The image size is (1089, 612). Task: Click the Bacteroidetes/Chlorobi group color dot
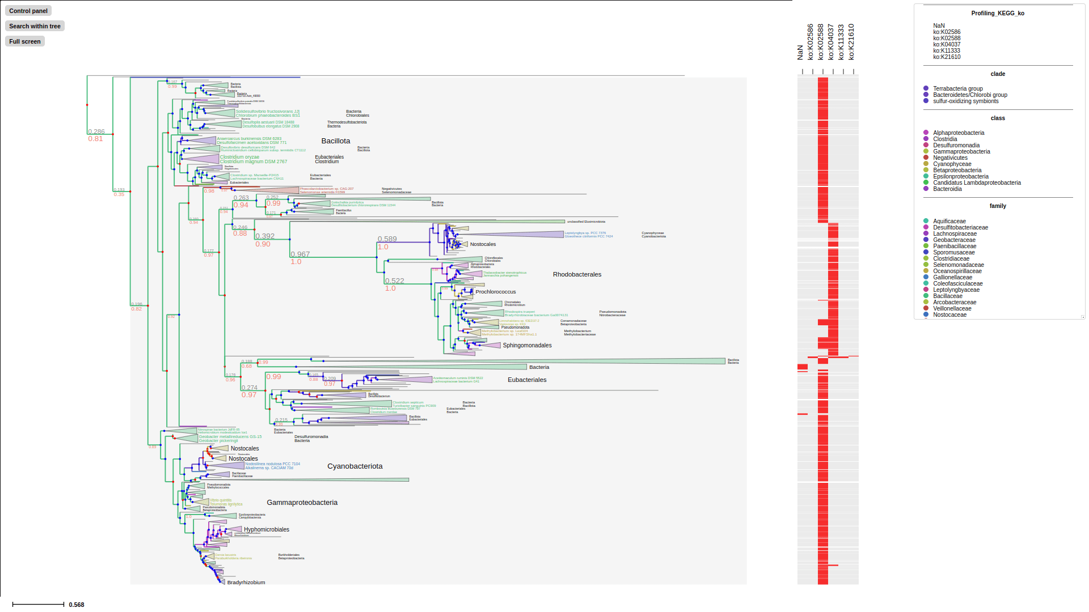(x=926, y=95)
